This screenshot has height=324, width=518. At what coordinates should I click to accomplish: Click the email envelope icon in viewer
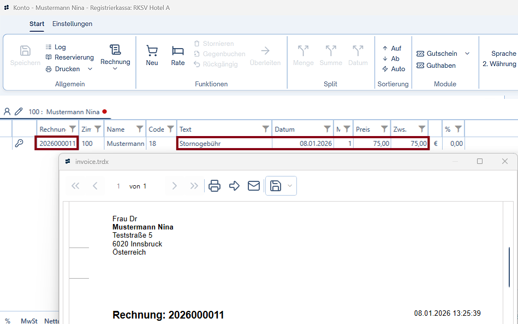(254, 186)
